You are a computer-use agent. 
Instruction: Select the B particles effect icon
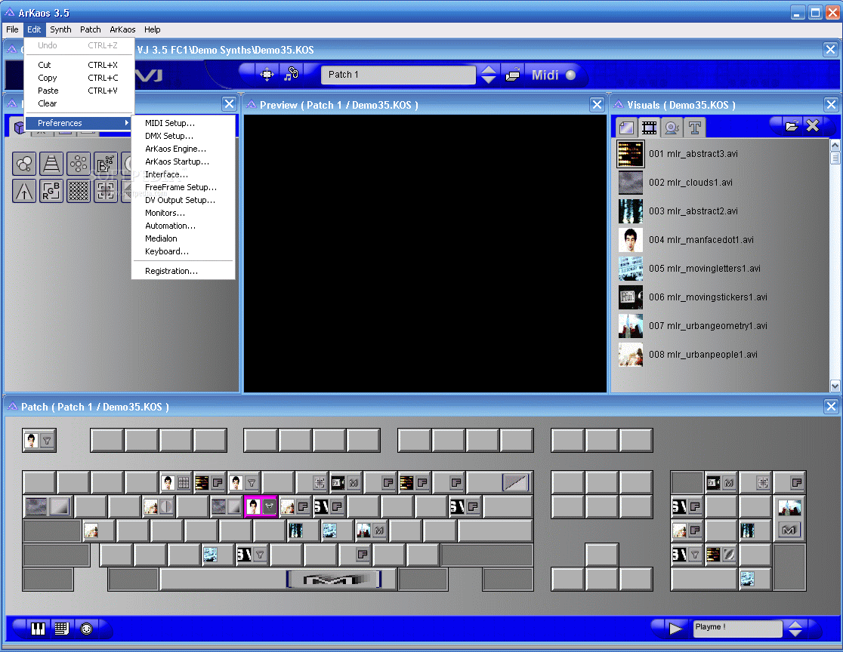tap(106, 164)
